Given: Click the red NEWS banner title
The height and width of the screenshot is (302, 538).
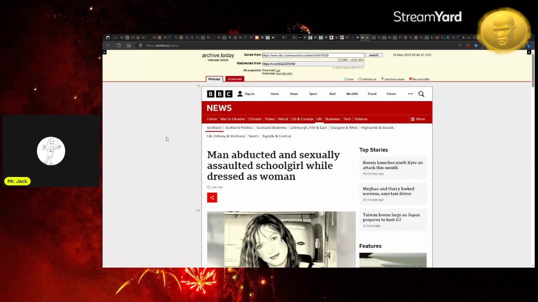Looking at the screenshot, I should tap(219, 108).
